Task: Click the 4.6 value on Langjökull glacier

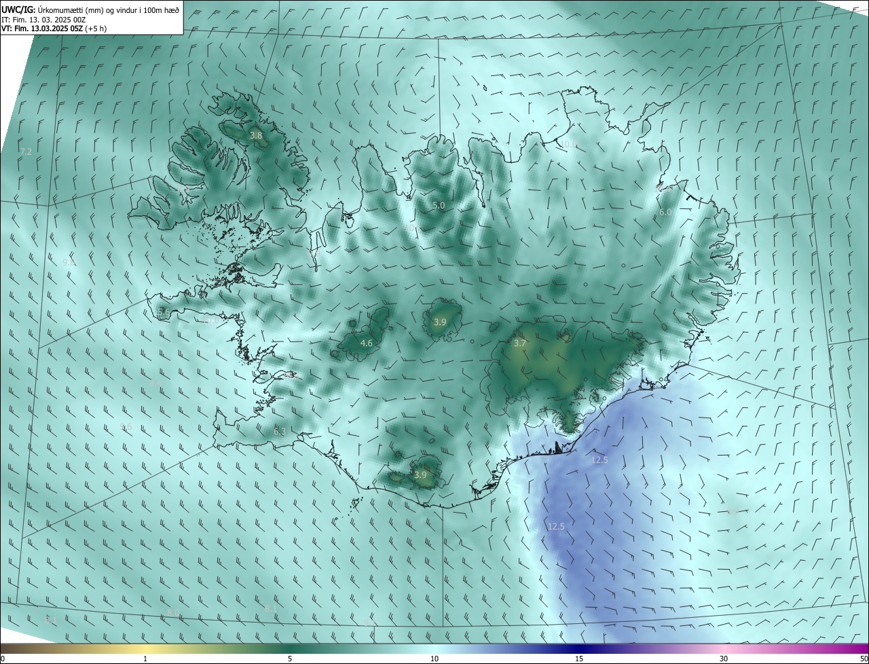Action: 366,344
